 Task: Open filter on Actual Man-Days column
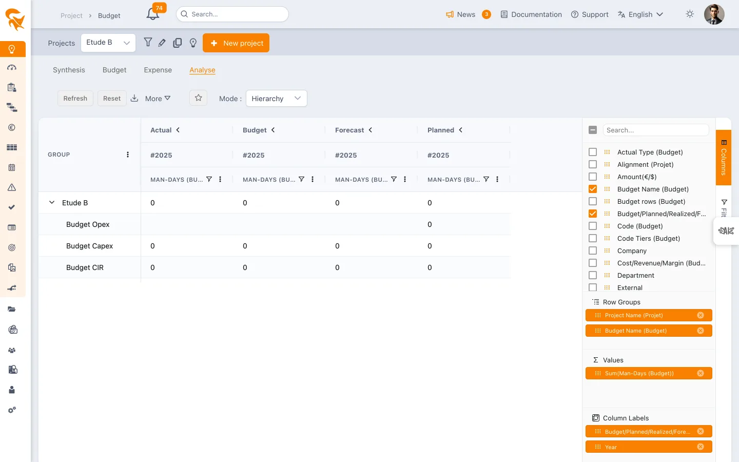coord(209,179)
